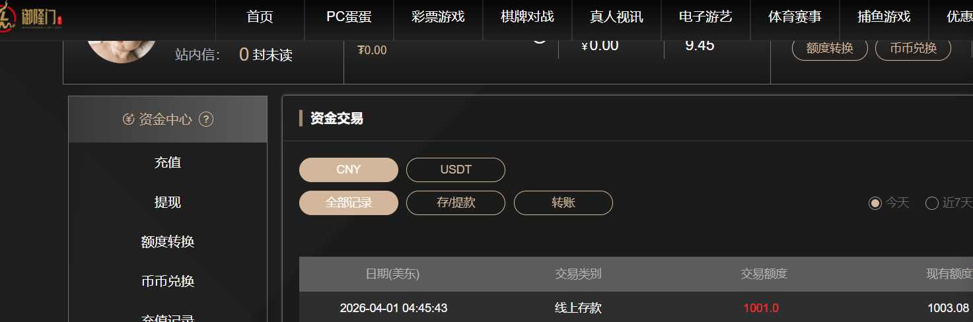Click the yen coin icon beside 资金中心
973x322 pixels.
129,119
